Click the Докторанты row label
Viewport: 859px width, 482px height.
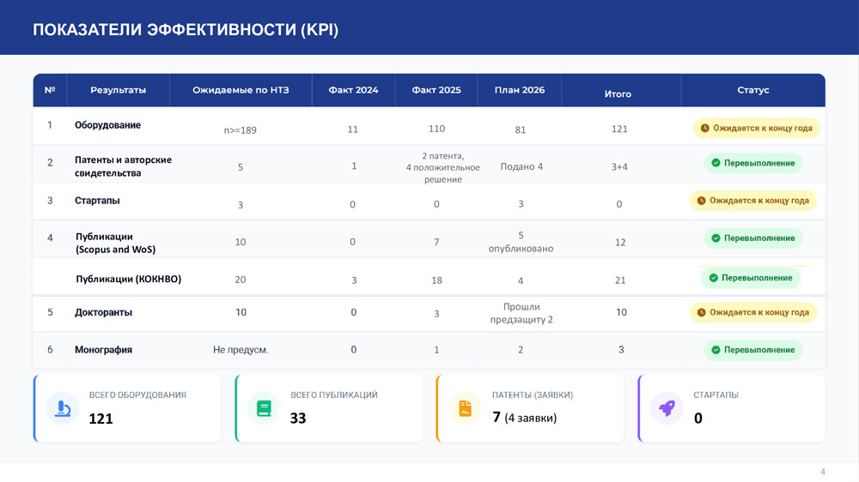103,312
